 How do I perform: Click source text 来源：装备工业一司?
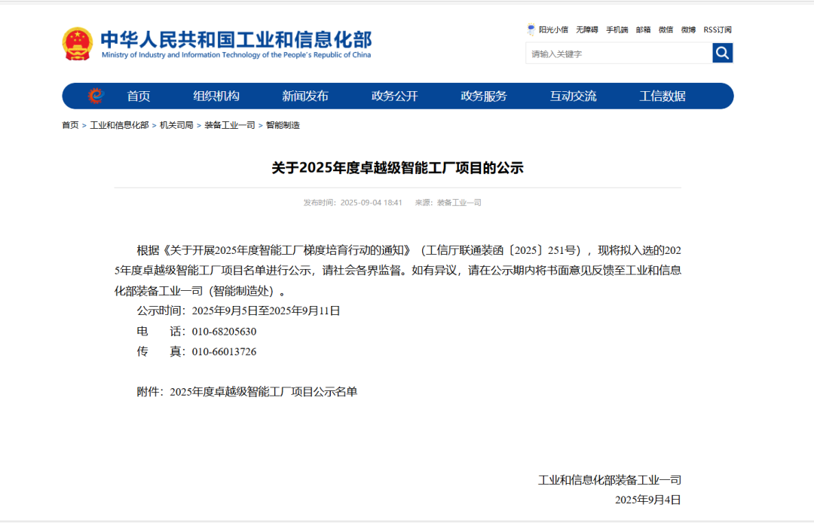tap(448, 203)
